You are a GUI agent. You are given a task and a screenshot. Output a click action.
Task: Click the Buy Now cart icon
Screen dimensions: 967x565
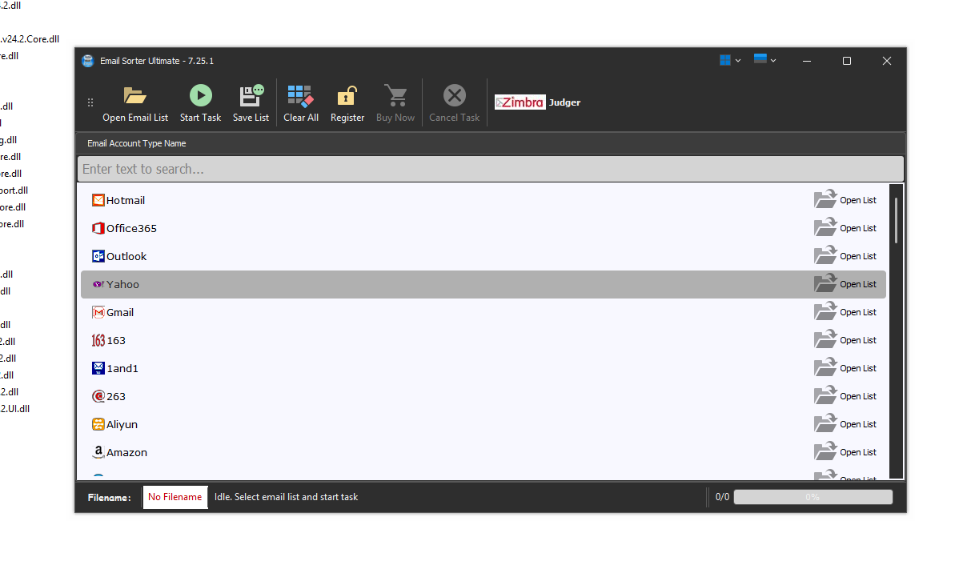(395, 96)
